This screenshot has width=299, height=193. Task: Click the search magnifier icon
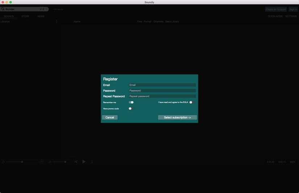coord(3,9)
